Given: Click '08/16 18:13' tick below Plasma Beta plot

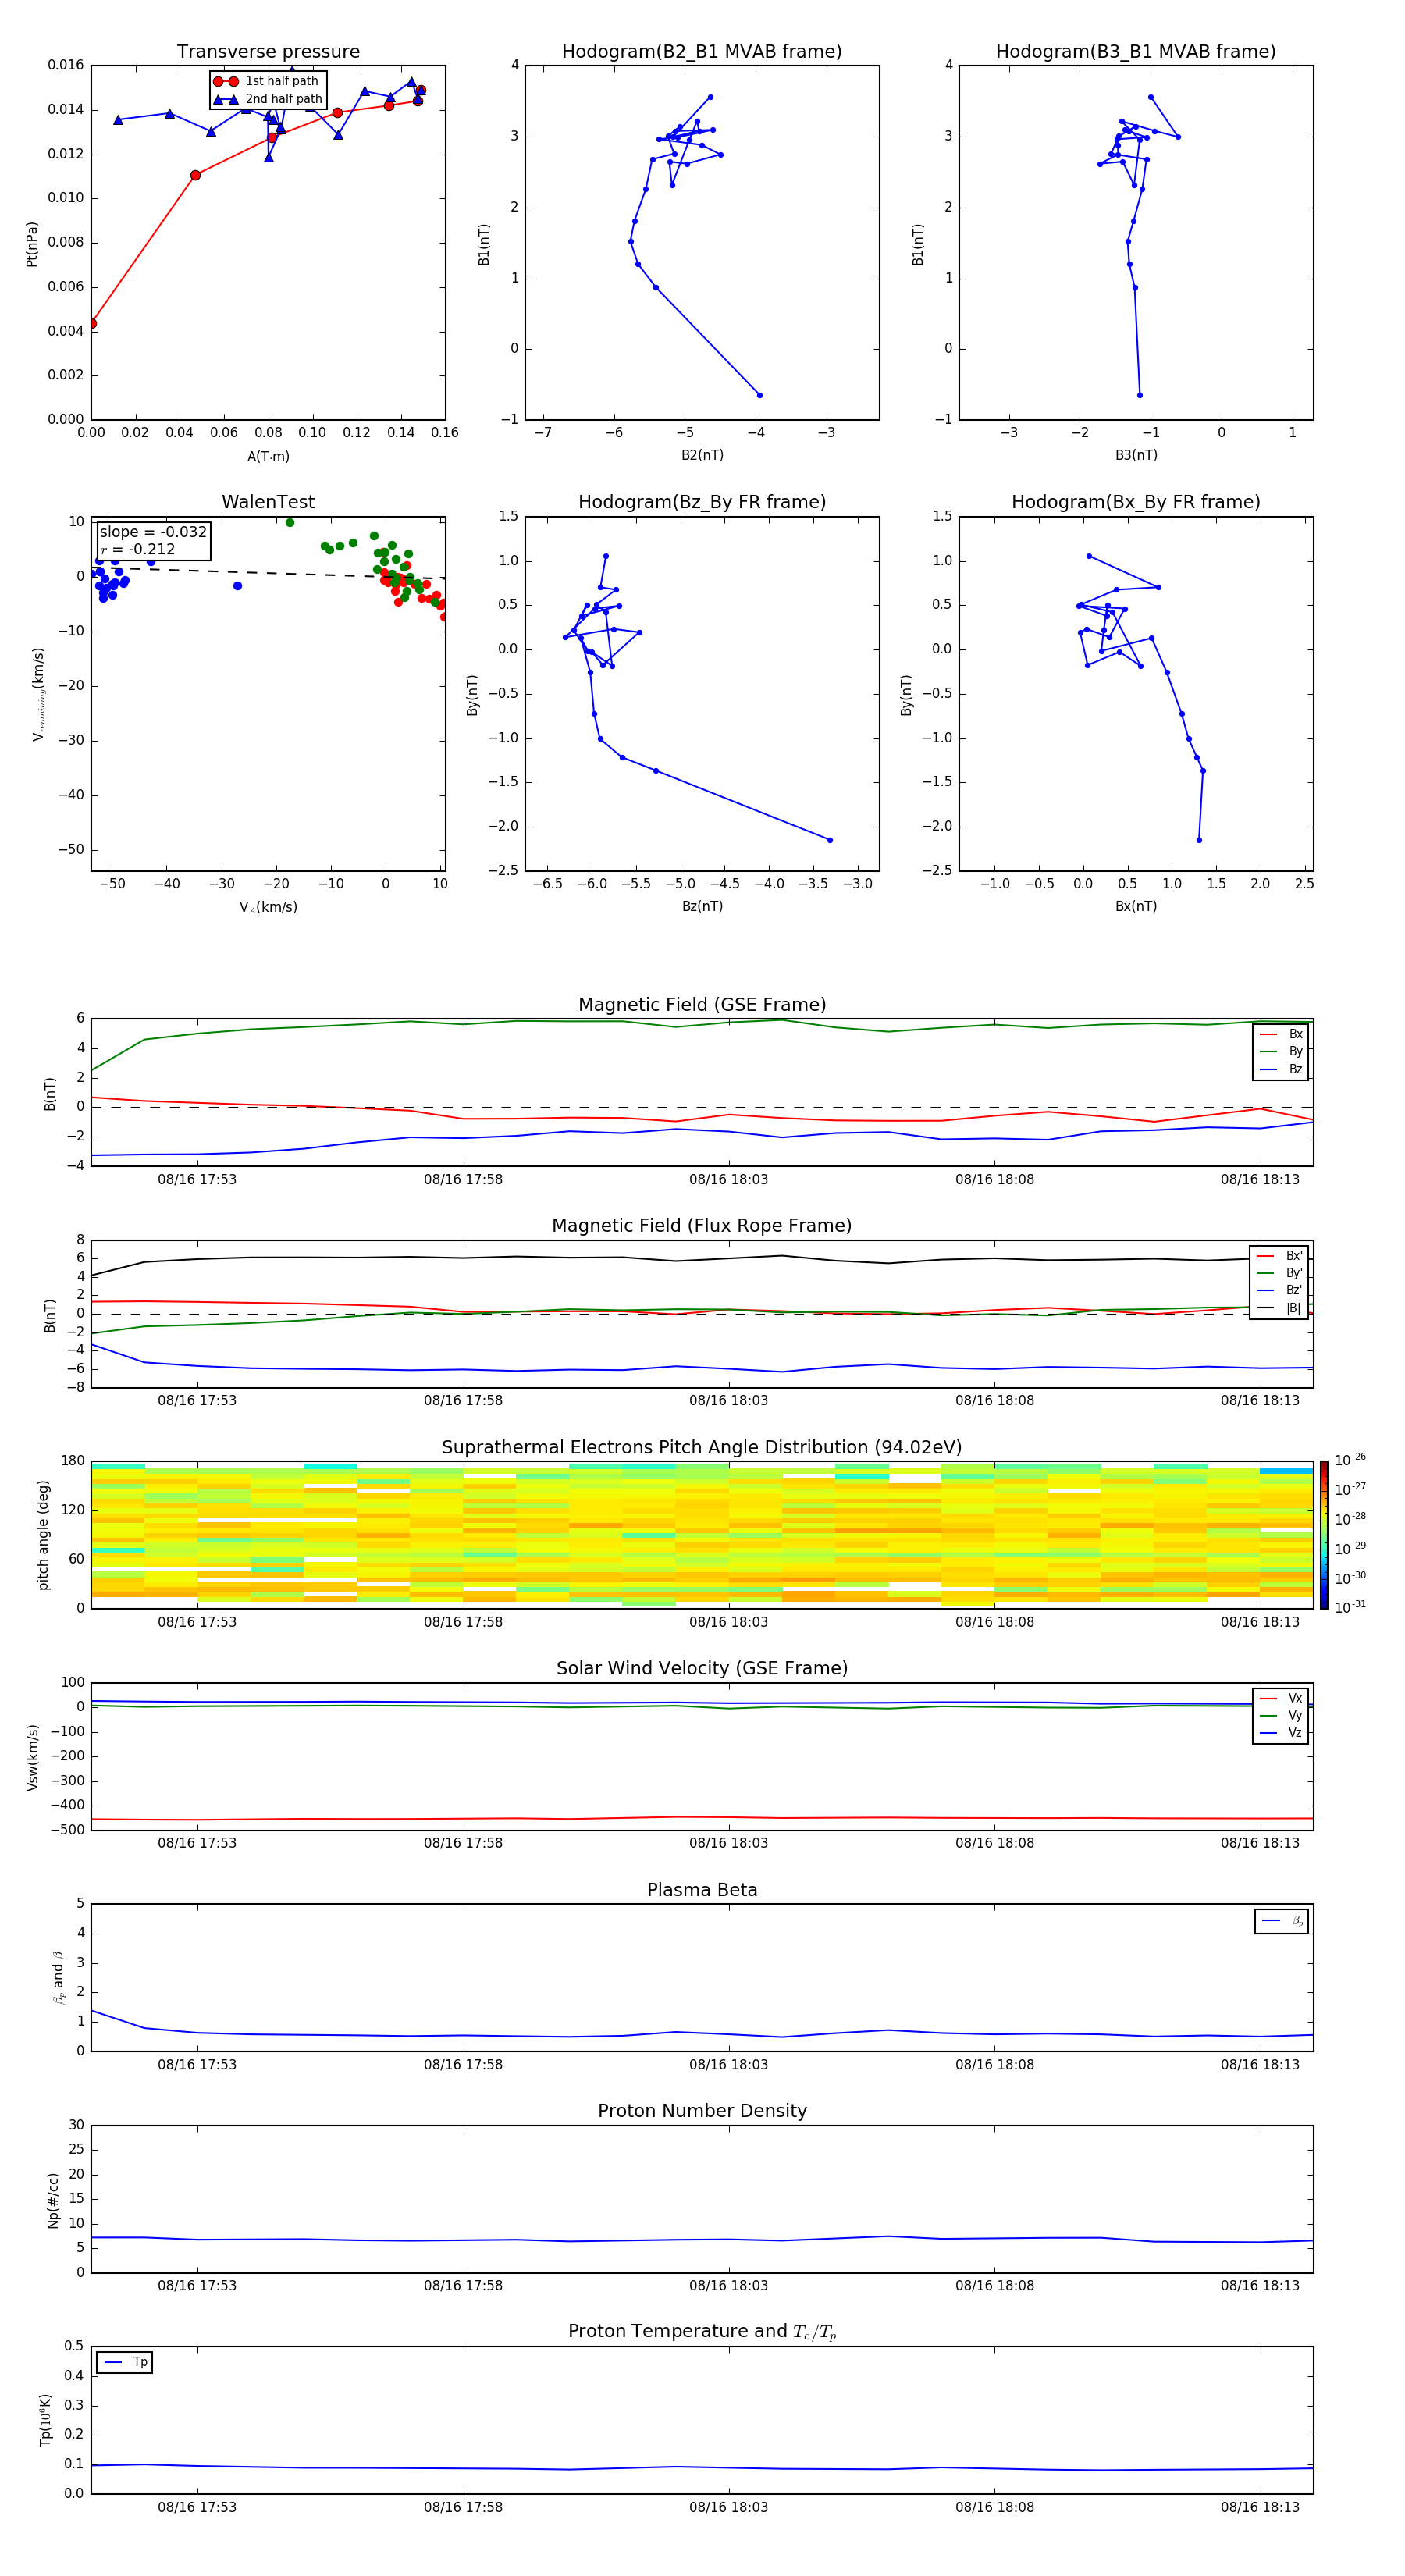Looking at the screenshot, I should [x=1260, y=2065].
